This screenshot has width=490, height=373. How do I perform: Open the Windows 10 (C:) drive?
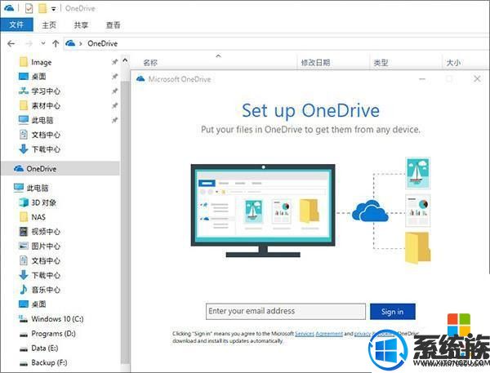point(57,318)
